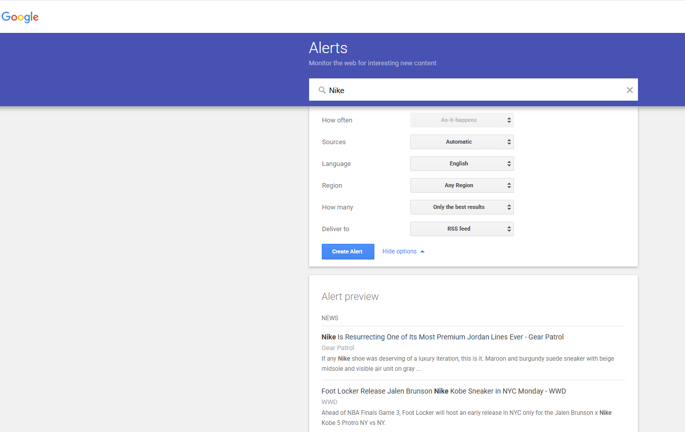685x432 pixels.
Task: Click the Sources option label
Action: click(334, 142)
